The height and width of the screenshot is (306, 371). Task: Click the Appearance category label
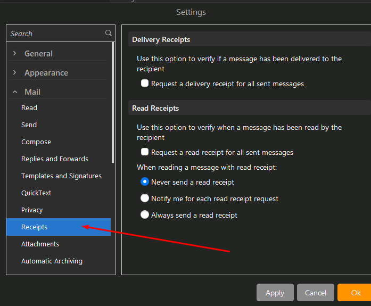coord(46,73)
